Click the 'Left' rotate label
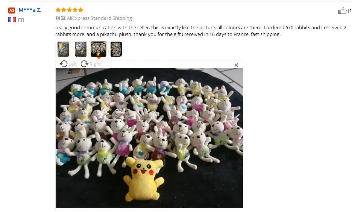 coord(73,64)
